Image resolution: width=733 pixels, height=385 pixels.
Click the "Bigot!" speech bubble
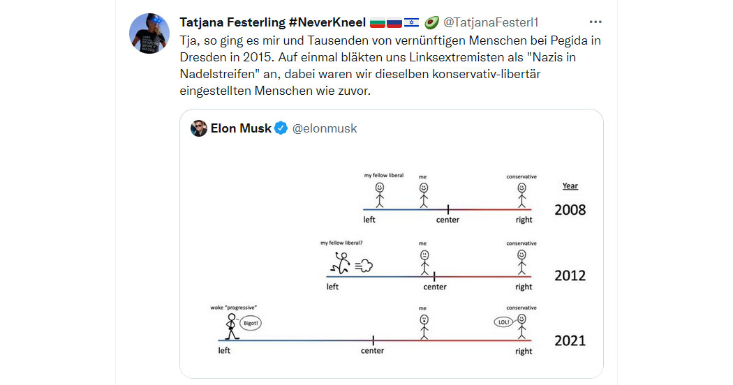pos(251,323)
